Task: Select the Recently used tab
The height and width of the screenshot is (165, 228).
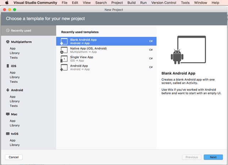Action: click(28, 30)
